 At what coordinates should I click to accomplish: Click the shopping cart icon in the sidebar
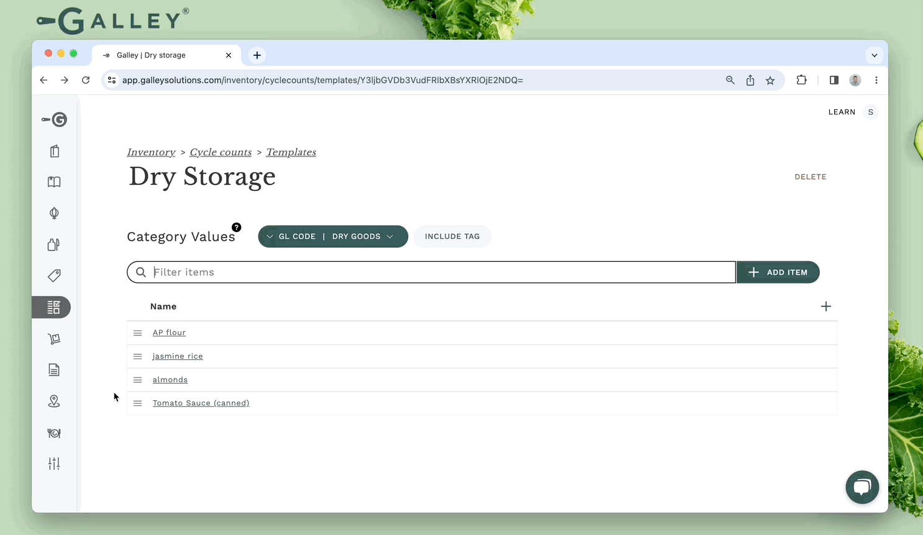(x=54, y=339)
